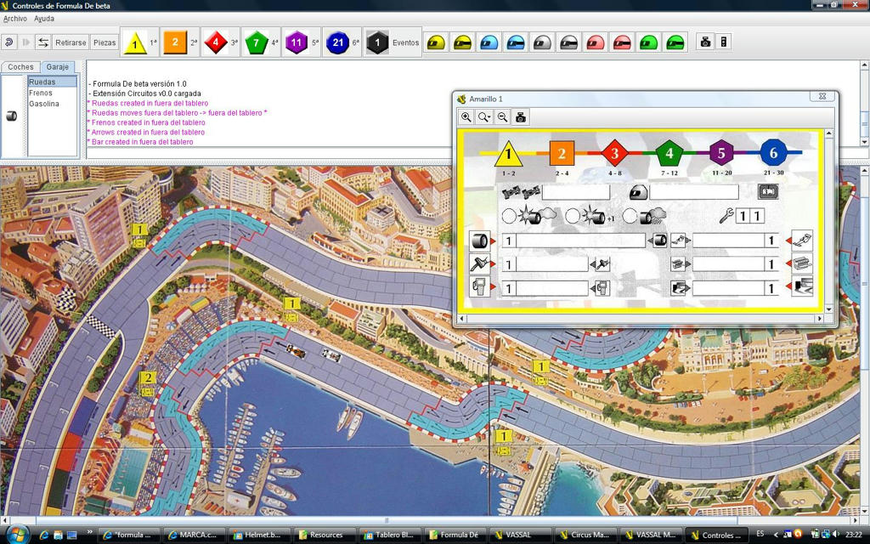The width and height of the screenshot is (870, 544).
Task: Click the traffic light icon in toolbar
Action: pos(724,42)
